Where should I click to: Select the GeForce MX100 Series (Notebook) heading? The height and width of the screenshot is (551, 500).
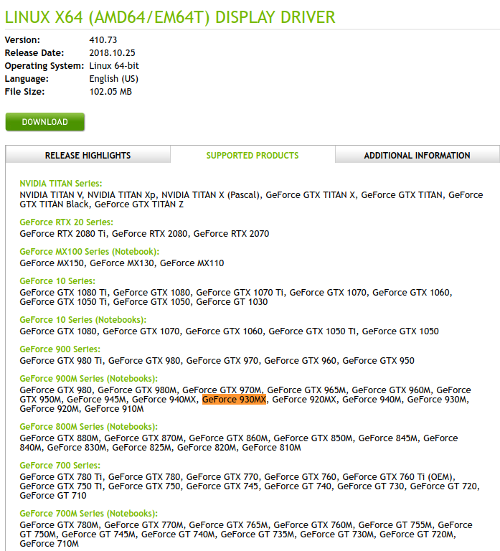(89, 252)
